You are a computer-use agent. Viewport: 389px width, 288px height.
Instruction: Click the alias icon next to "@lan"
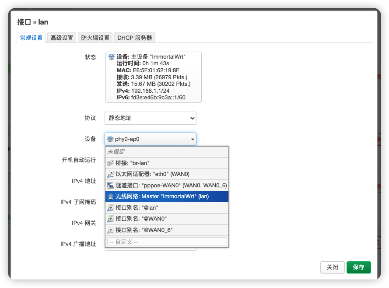coord(111,207)
